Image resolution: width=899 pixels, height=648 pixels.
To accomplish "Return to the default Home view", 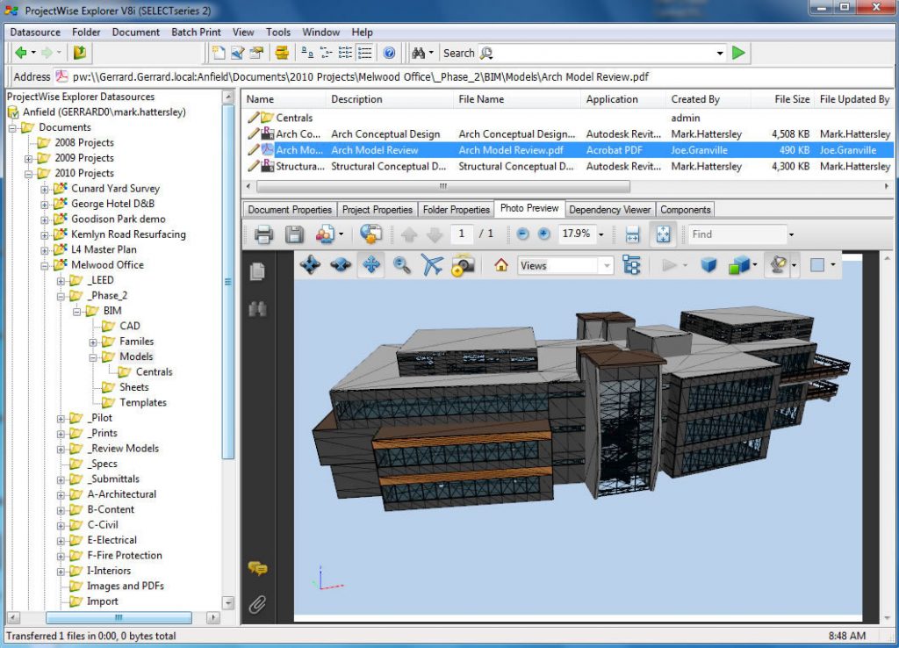I will [500, 264].
